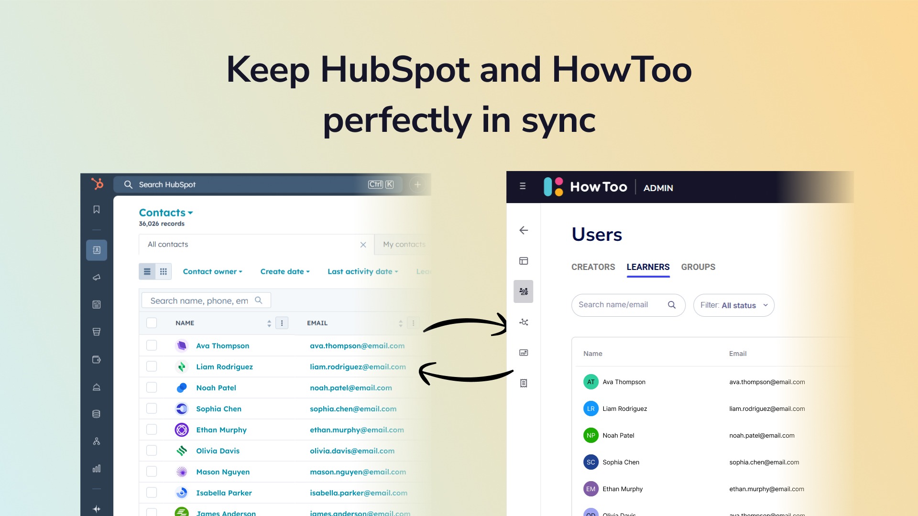The width and height of the screenshot is (918, 516).
Task: Open the GROUPS tab
Action: 698,267
